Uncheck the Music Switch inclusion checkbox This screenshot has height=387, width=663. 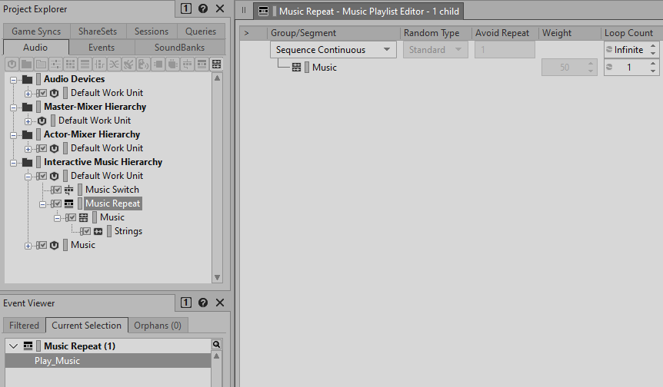(x=56, y=190)
